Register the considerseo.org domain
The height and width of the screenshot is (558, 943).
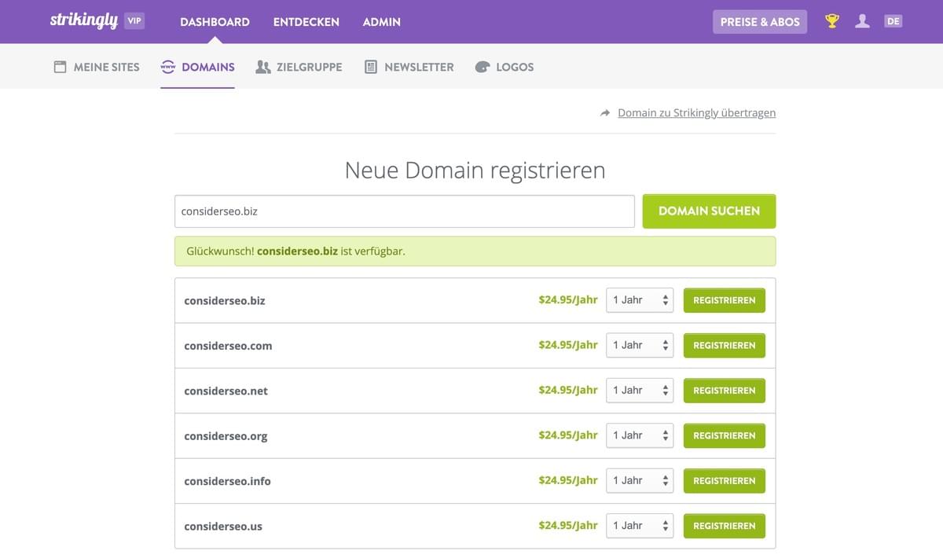point(724,435)
